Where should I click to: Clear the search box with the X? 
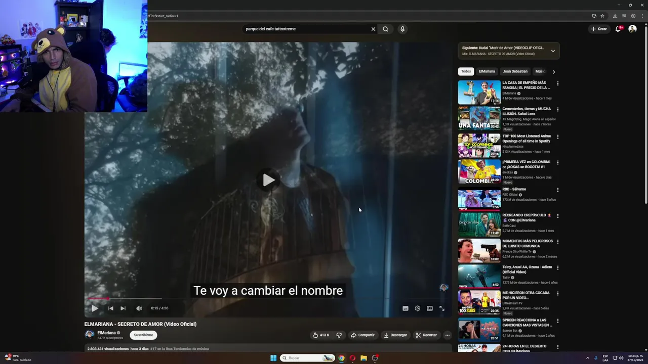[x=373, y=29]
